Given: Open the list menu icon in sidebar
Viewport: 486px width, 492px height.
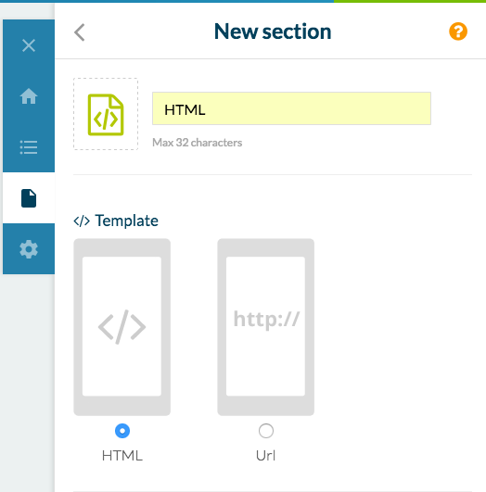Looking at the screenshot, I should [29, 147].
